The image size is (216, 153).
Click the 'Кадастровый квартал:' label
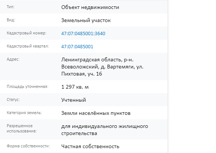pyautogui.click(x=28, y=46)
